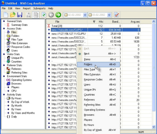Click the Referrers icon in the tree
The image size is (157, 134).
8,69
